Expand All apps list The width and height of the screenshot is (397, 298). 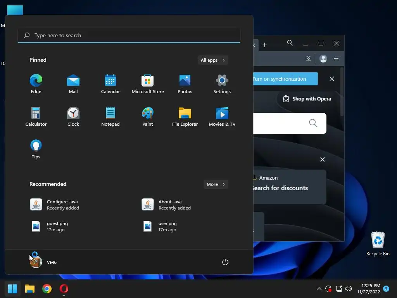[x=213, y=60]
